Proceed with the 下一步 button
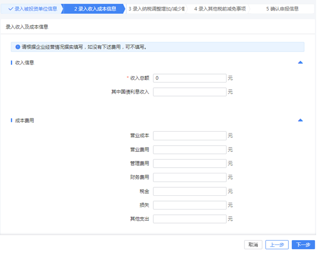Image resolution: width=319 pixels, height=255 pixels. click(x=303, y=244)
